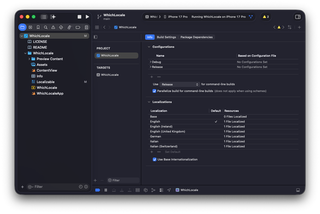Switch to the Build Settings tab

click(166, 37)
